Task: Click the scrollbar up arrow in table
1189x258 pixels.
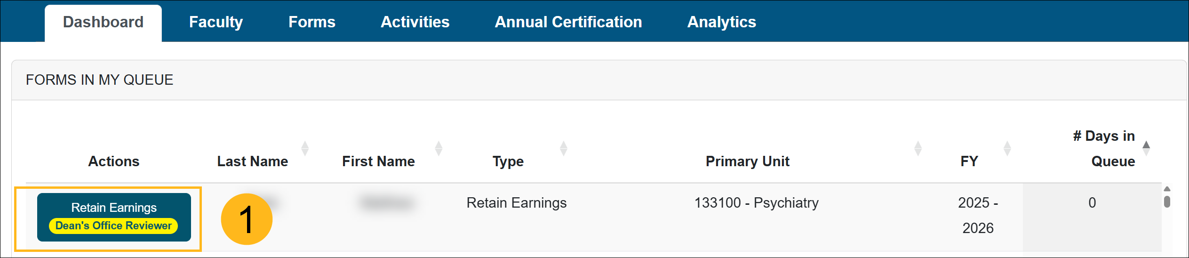Action: (x=1167, y=189)
